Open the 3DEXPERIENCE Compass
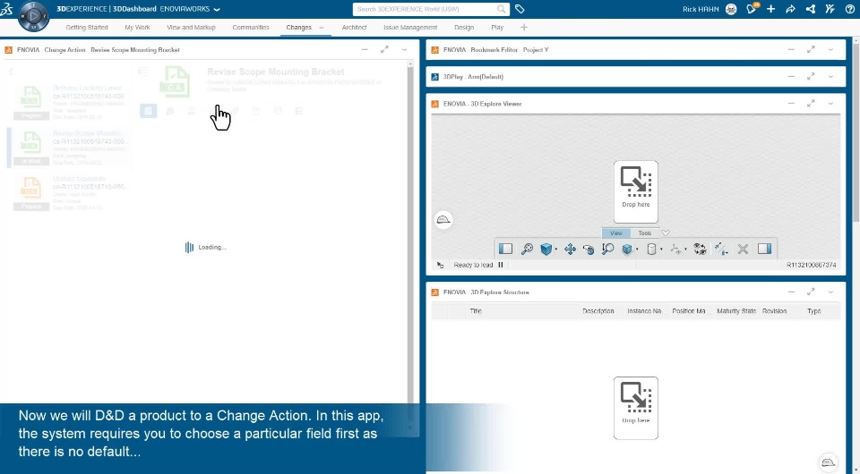The image size is (860, 474). pos(33,16)
